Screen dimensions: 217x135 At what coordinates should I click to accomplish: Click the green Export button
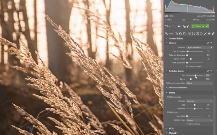[197, 26]
